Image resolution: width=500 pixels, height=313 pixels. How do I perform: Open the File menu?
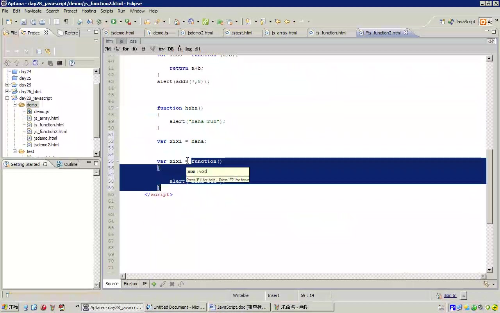tap(5, 11)
